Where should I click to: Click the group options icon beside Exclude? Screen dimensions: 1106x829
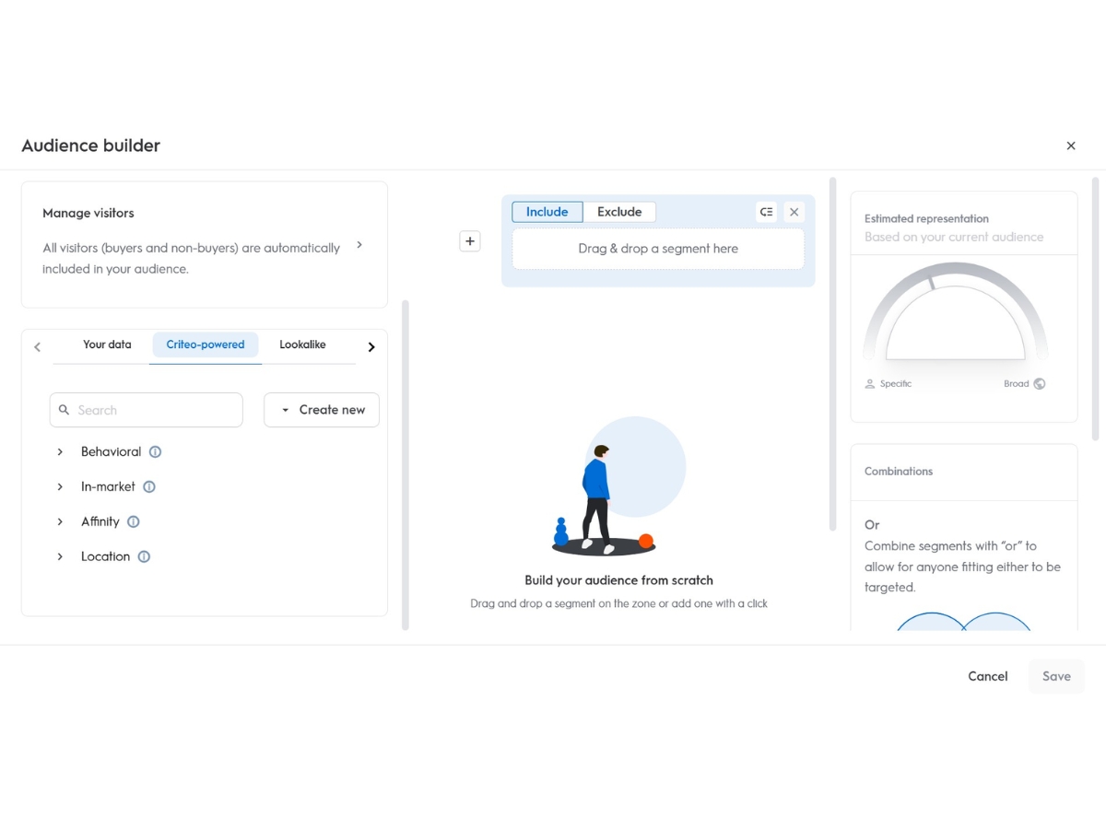pyautogui.click(x=767, y=212)
